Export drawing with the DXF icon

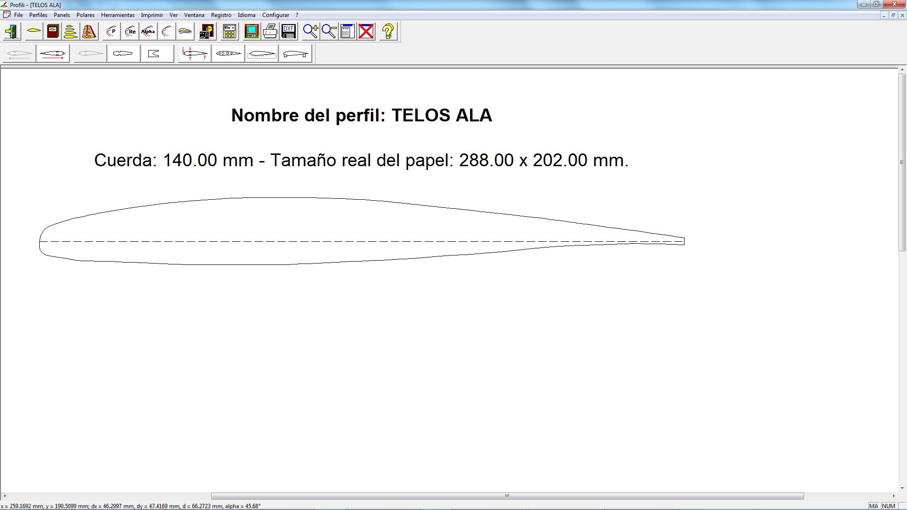pos(289,32)
